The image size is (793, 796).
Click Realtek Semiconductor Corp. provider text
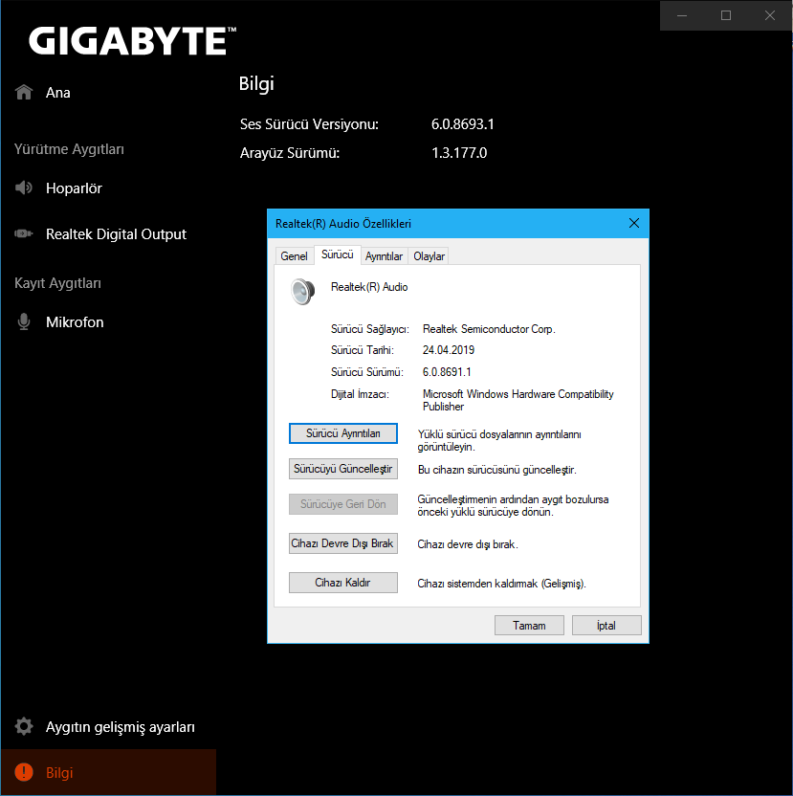pyautogui.click(x=489, y=329)
